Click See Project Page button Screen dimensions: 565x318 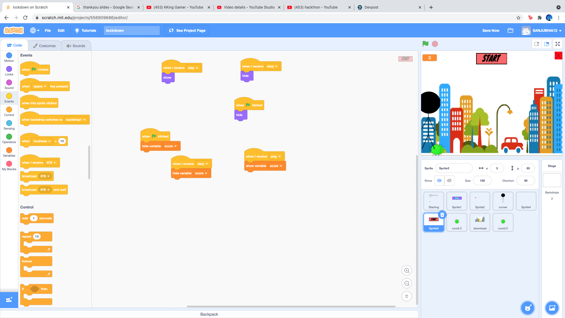coord(187,30)
